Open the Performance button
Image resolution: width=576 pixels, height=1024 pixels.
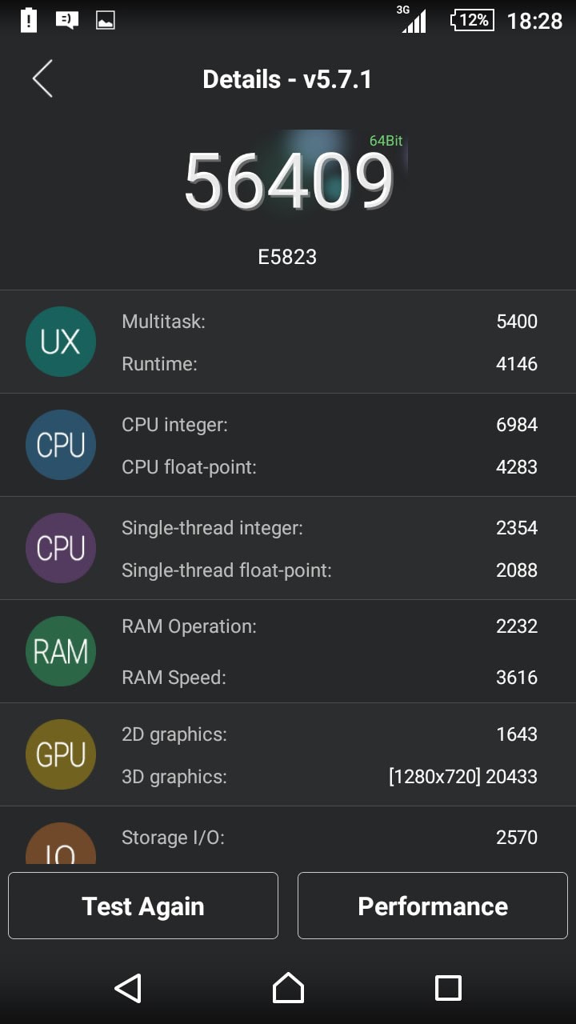coord(433,906)
